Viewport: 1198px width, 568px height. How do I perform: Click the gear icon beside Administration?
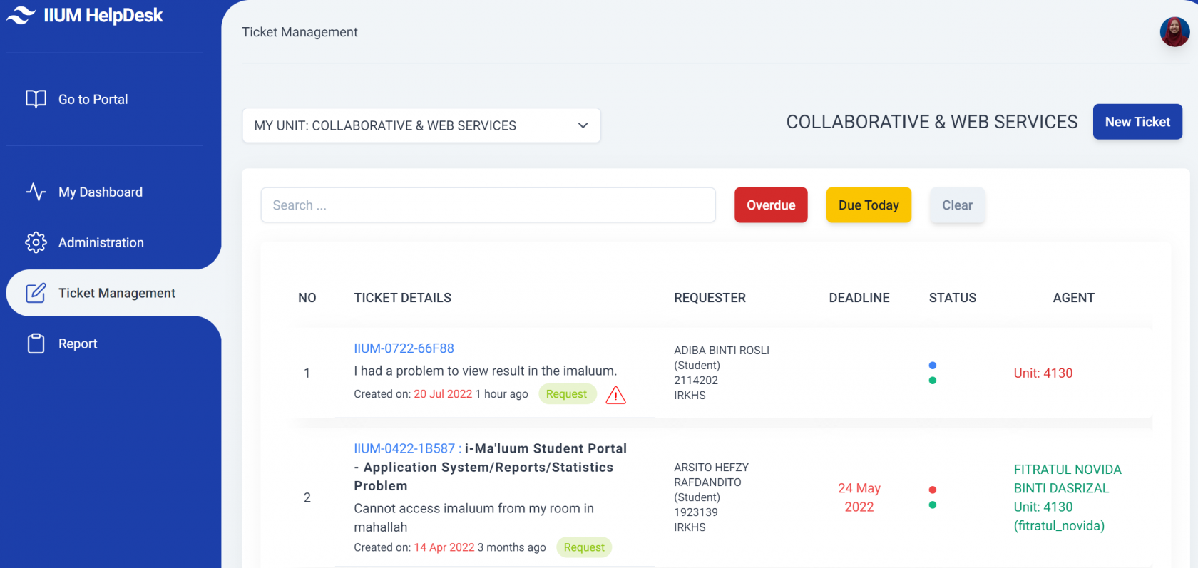36,242
